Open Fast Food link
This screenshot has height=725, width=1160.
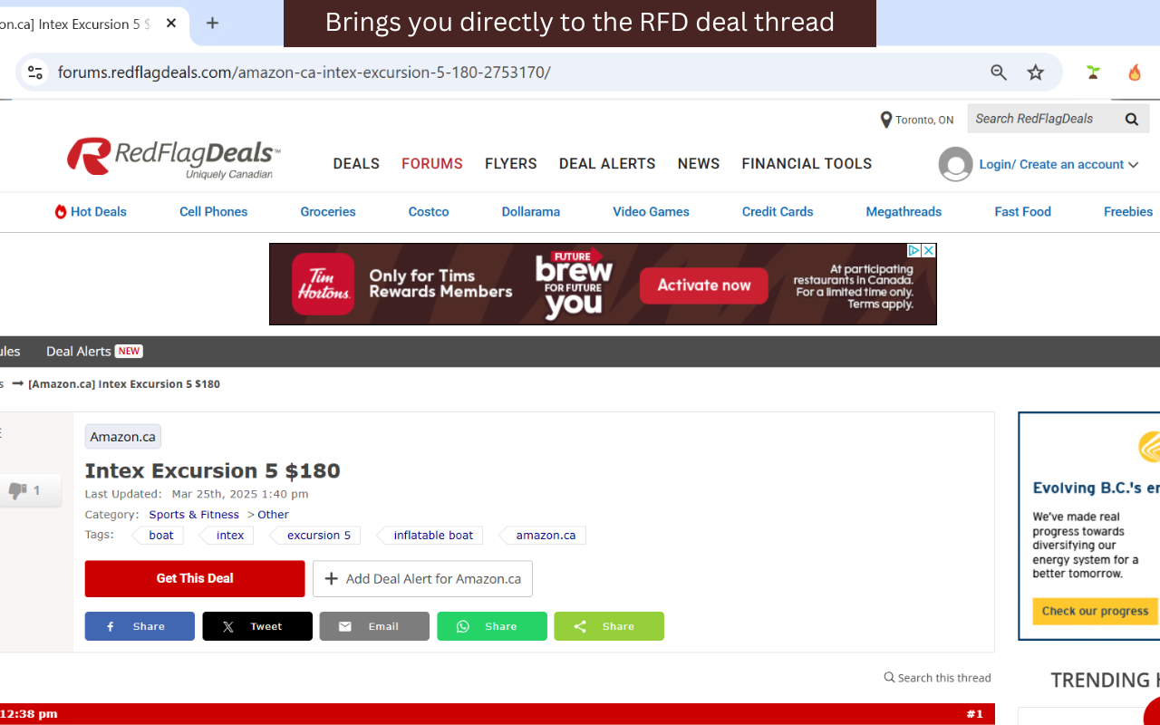click(x=1022, y=212)
